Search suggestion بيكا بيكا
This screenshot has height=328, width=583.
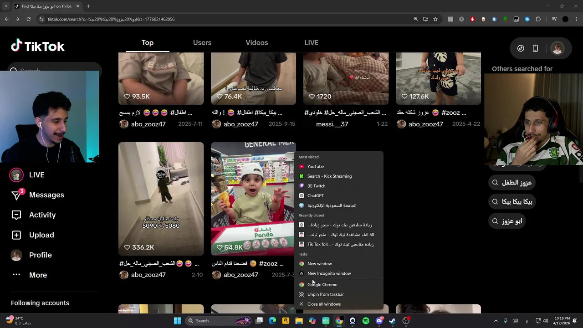click(x=512, y=202)
